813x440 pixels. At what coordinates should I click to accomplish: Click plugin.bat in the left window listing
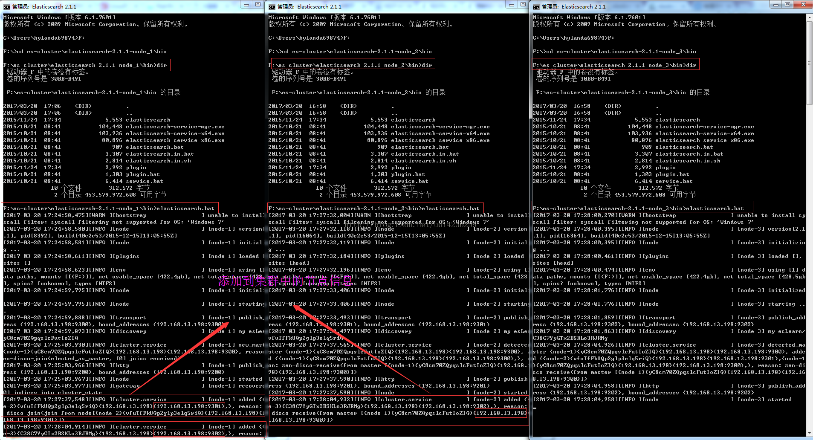pos(143,174)
